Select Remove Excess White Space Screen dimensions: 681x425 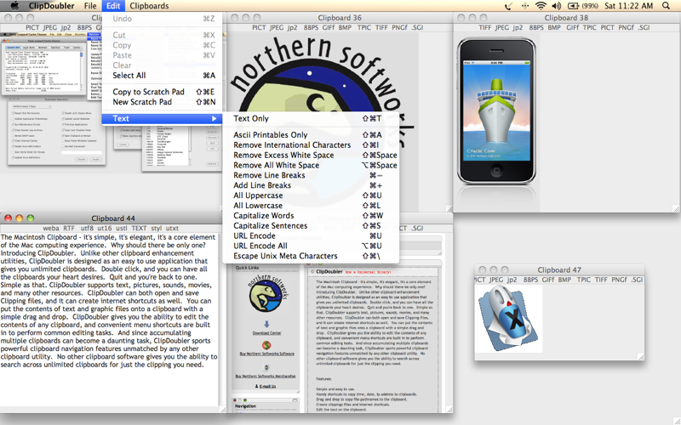tap(311, 155)
